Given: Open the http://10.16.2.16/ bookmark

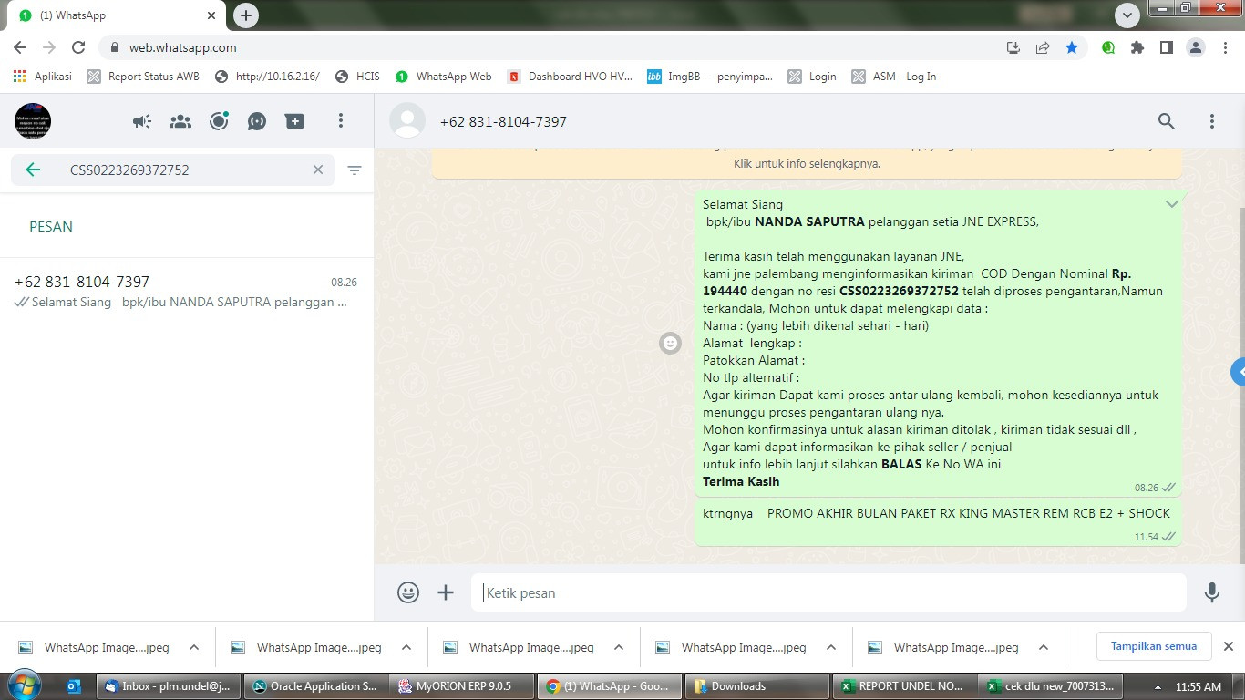Looking at the screenshot, I should coord(267,77).
